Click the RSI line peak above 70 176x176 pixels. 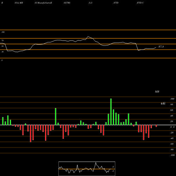[88, 37]
